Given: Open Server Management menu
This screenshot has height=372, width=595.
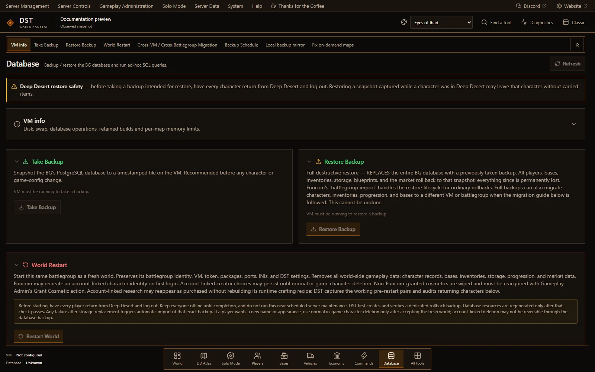Looking at the screenshot, I should pos(28,6).
